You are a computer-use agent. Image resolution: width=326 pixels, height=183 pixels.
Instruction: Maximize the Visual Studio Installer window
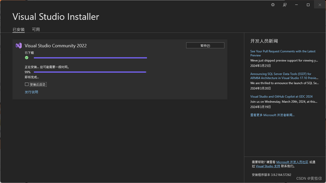pyautogui.click(x=308, y=5)
